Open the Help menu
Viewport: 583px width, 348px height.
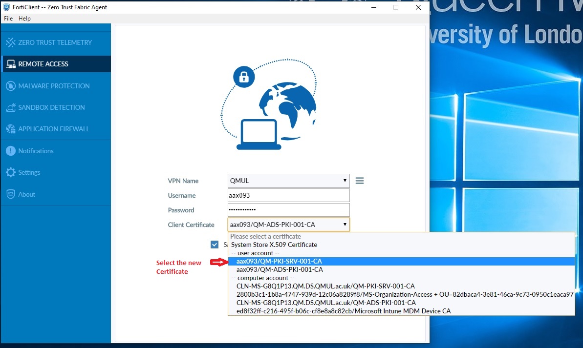[24, 19]
